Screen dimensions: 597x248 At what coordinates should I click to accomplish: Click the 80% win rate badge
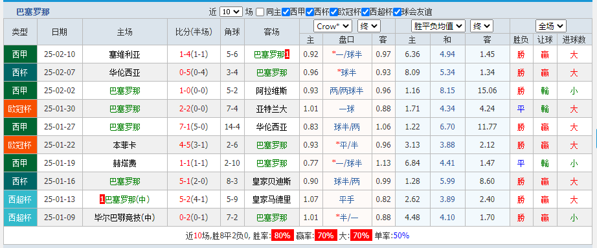[282, 236]
